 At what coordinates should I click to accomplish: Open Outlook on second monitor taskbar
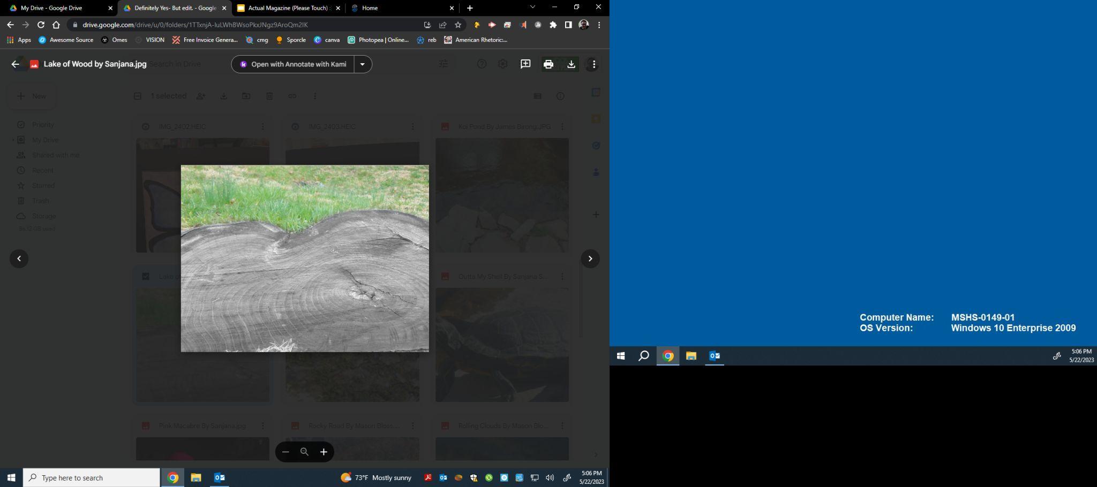point(715,356)
